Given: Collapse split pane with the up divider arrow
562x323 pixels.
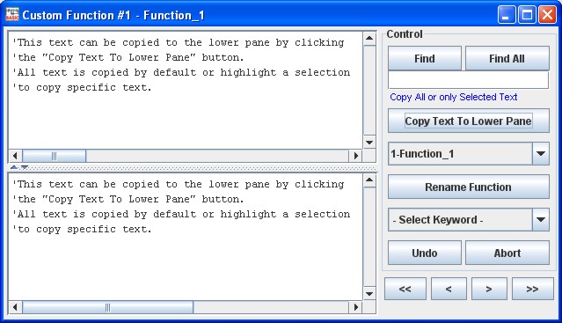Looking at the screenshot, I should 14,167.
